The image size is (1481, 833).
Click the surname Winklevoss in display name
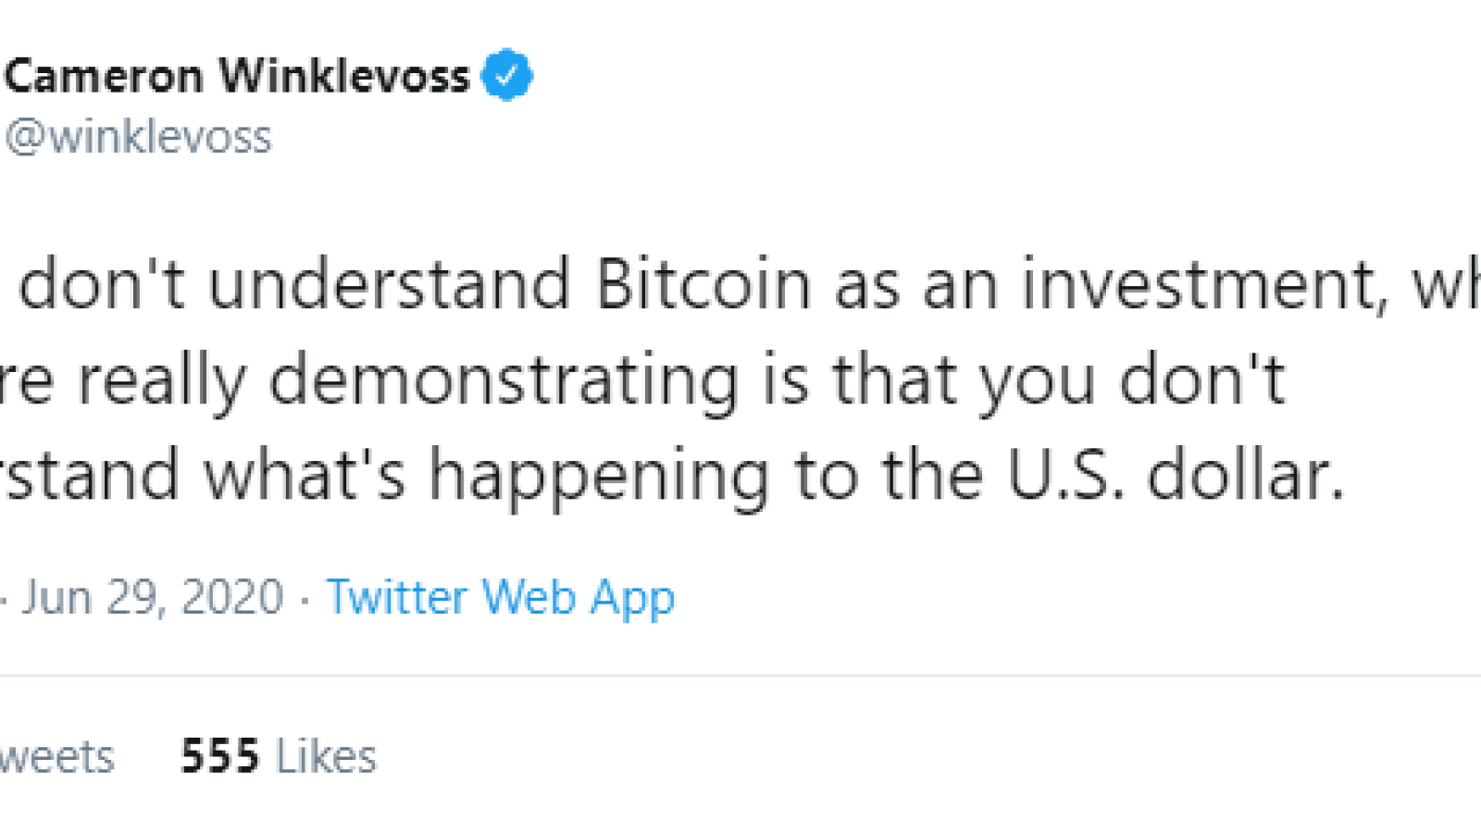tap(344, 76)
